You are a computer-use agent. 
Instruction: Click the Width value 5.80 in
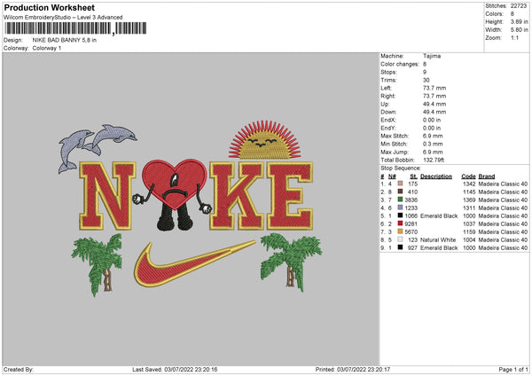(x=520, y=30)
